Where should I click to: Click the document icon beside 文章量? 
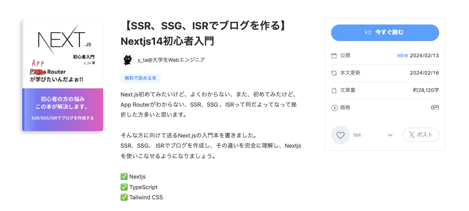tap(334, 90)
